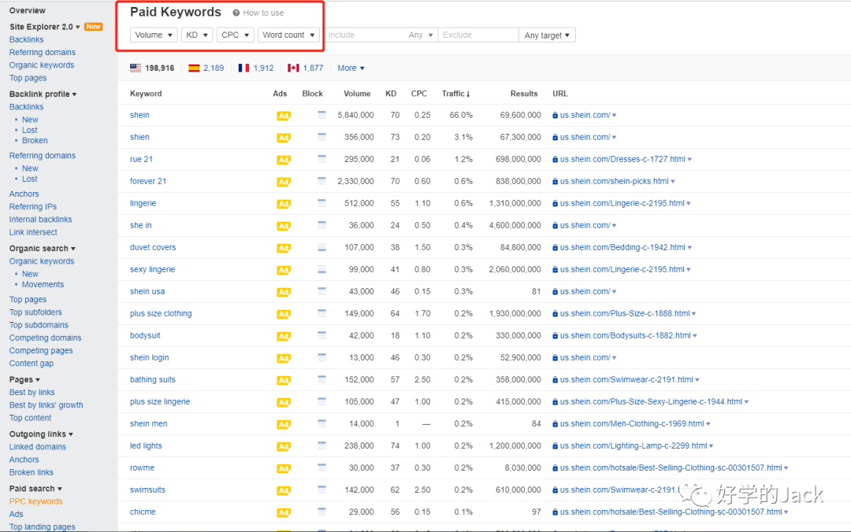Go to Top landing pages
Image resolution: width=851 pixels, height=532 pixels.
[43, 526]
